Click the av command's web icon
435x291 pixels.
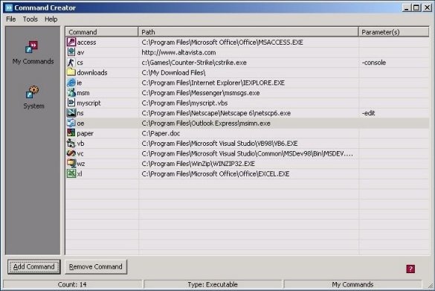(x=71, y=52)
